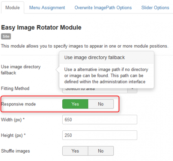This screenshot has height=161, width=173.
Task: Switch to the Module tab
Action: [13, 8]
